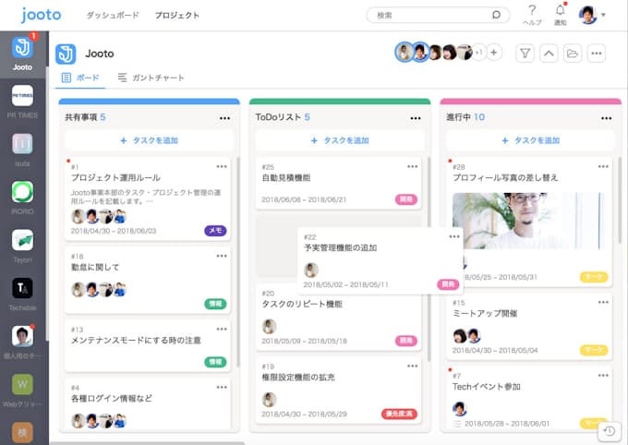Open the ダッシュボード menu item

click(114, 16)
